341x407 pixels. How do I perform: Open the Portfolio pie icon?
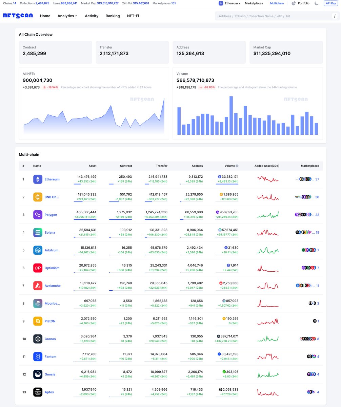tap(294, 3)
